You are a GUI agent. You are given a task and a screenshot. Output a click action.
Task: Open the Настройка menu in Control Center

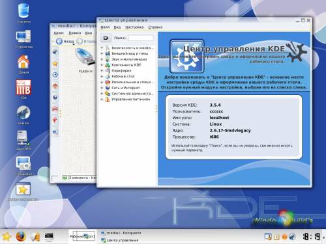coord(134,27)
